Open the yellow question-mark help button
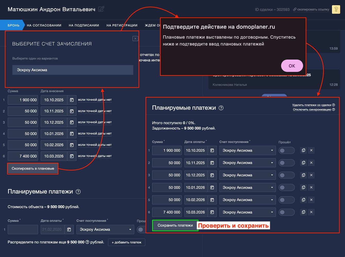This screenshot has height=257, width=345. (x=336, y=10)
